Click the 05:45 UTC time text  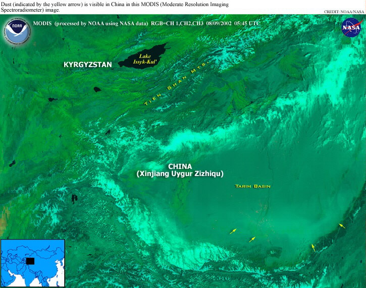click(x=247, y=24)
